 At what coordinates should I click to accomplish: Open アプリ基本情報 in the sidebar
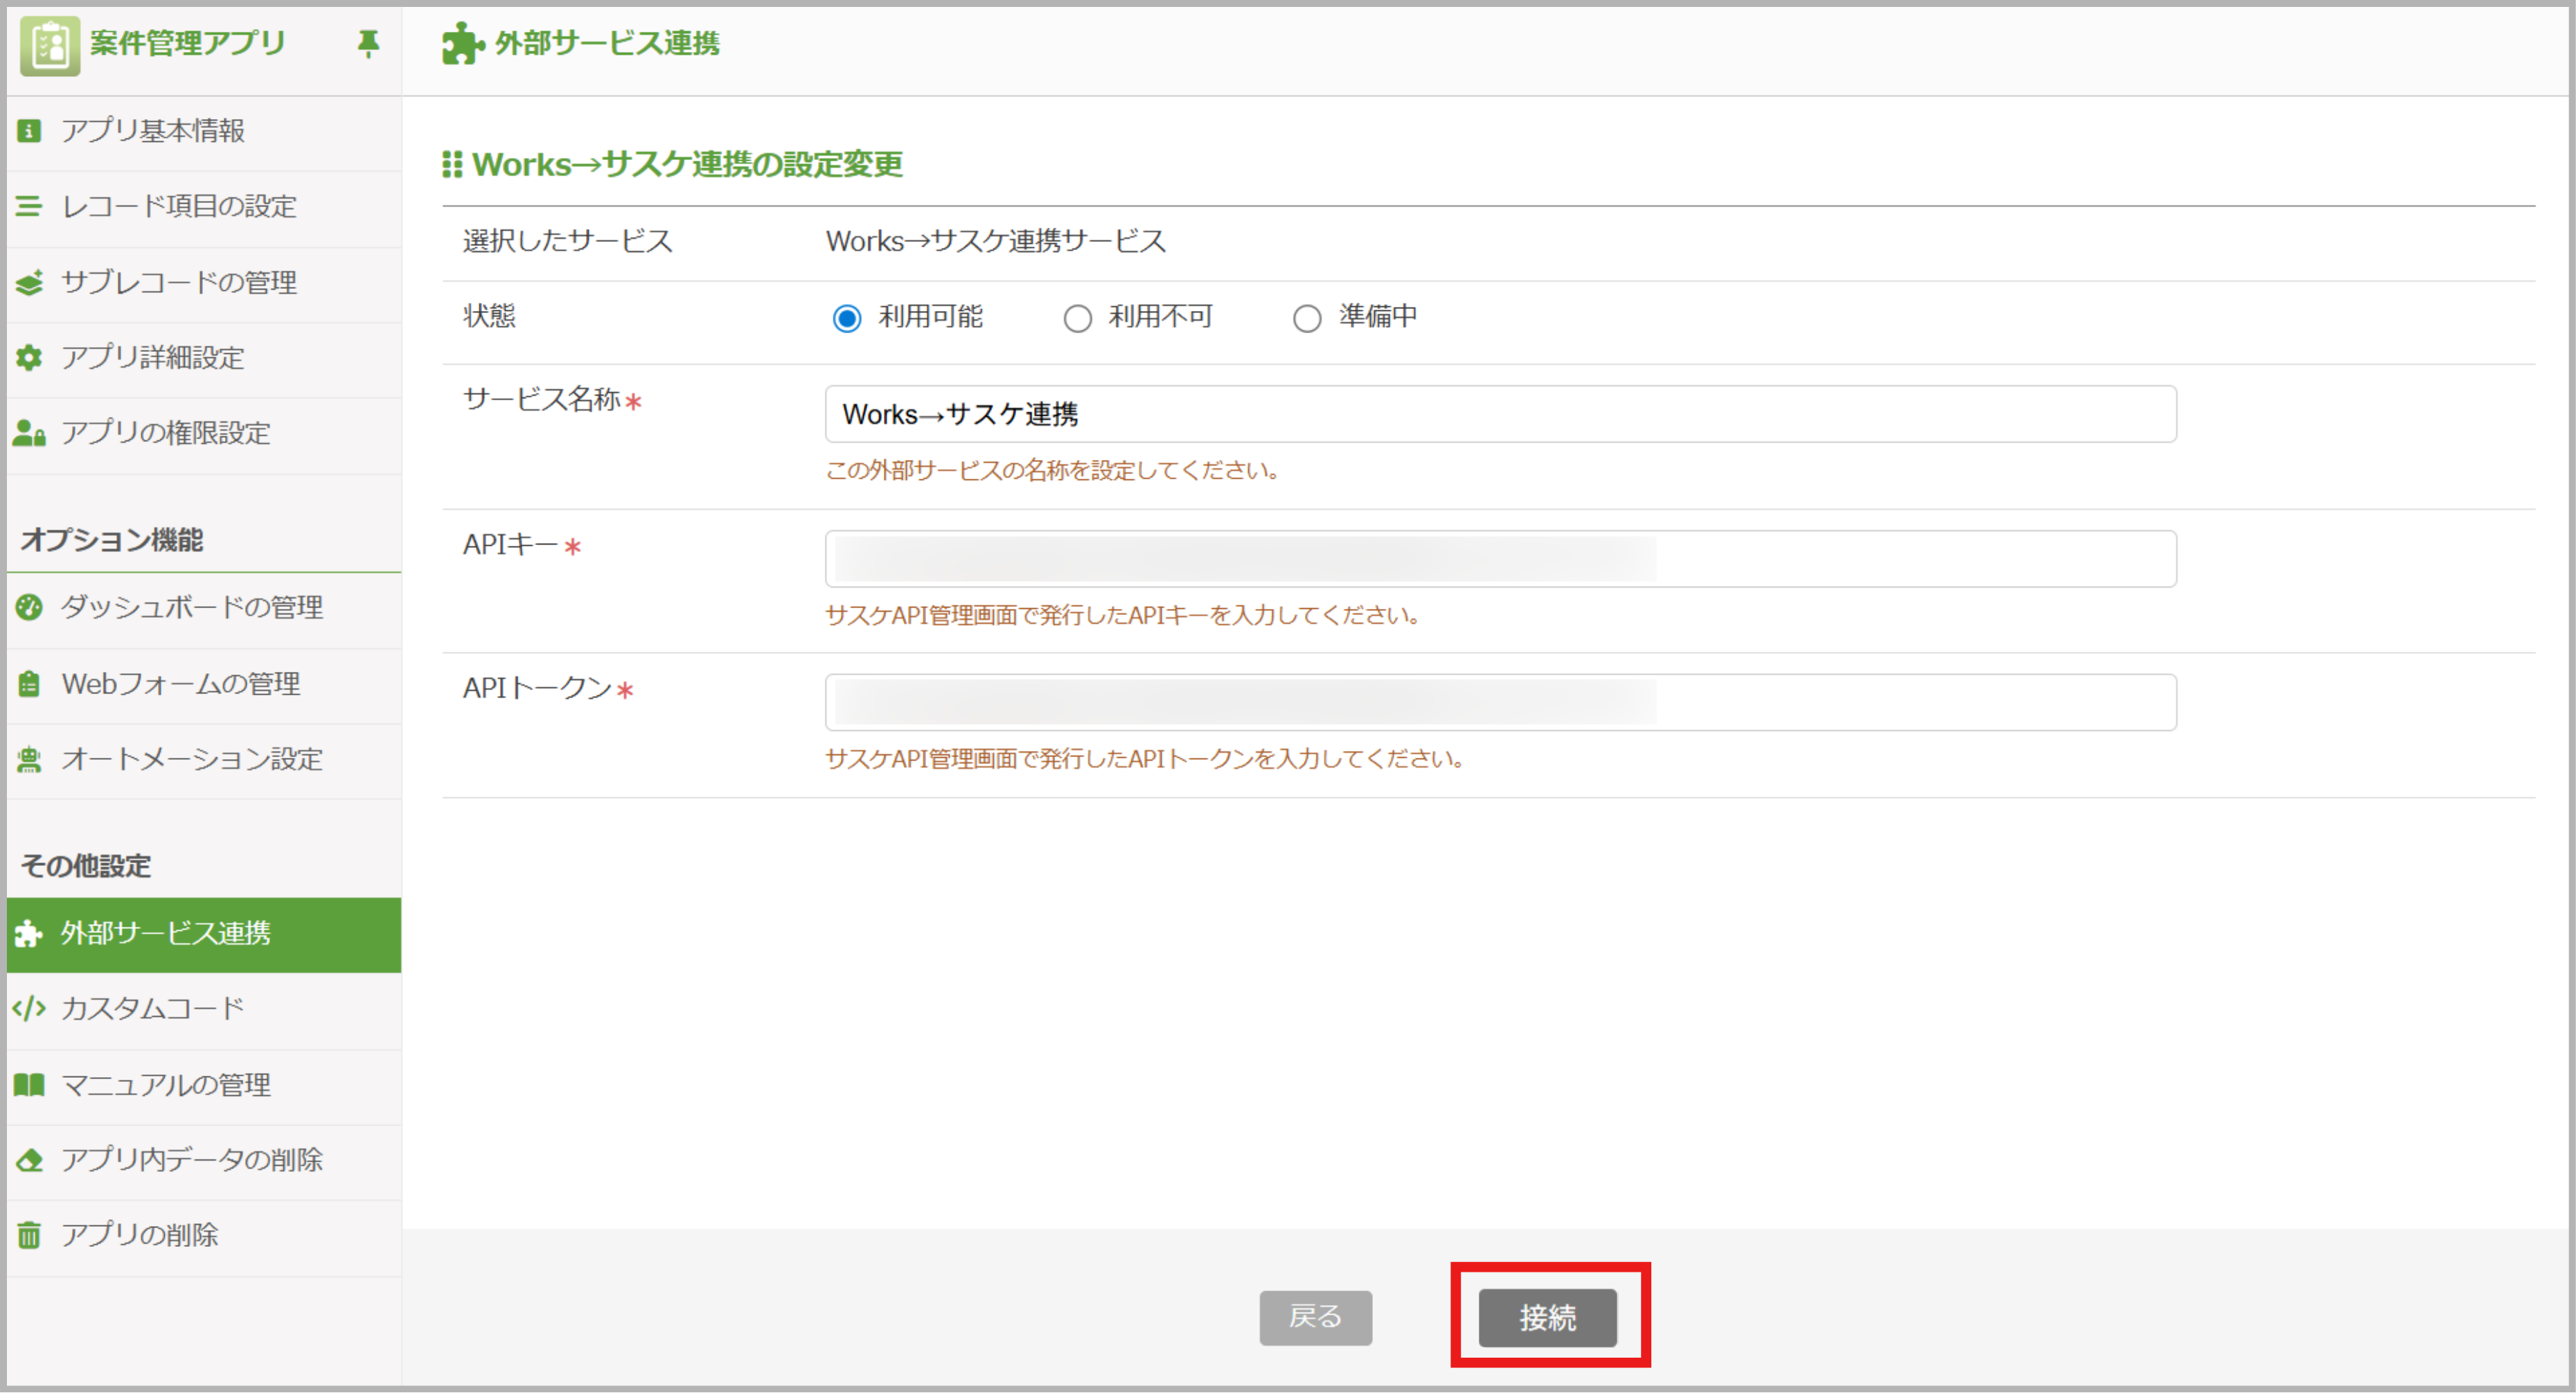click(x=204, y=131)
